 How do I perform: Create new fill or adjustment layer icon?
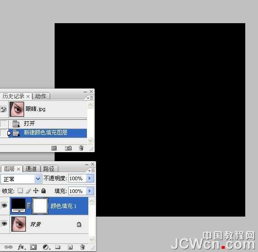pos(46,247)
